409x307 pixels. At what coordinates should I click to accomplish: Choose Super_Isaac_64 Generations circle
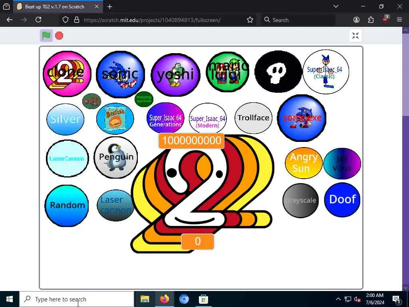[x=165, y=119]
